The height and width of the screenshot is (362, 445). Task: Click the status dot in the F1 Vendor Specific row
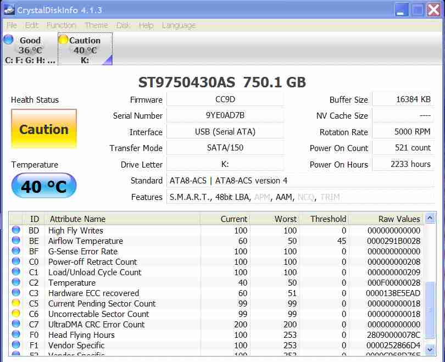[x=16, y=344]
